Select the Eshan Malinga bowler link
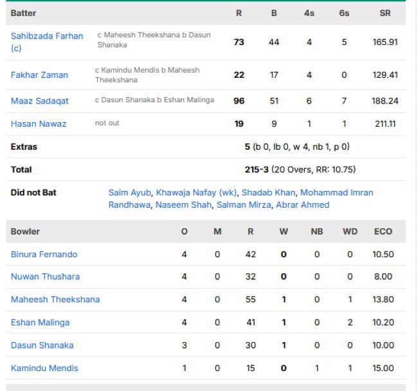418x391 pixels. [x=41, y=322]
